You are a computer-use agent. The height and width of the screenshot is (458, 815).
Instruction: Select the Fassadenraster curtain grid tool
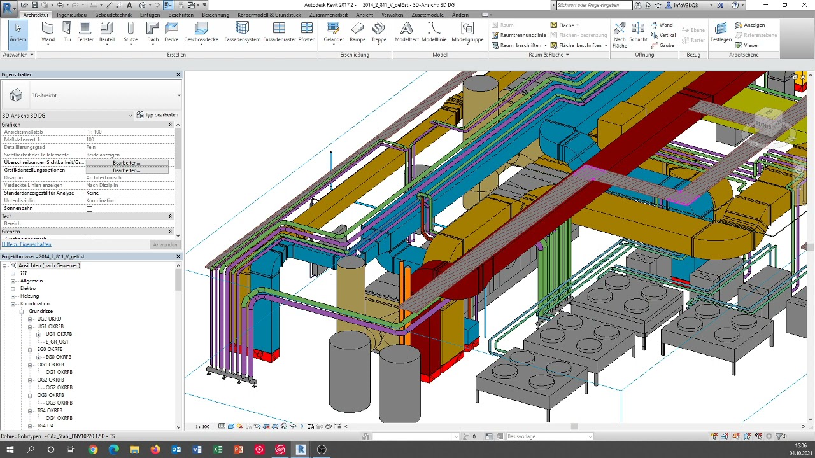279,32
